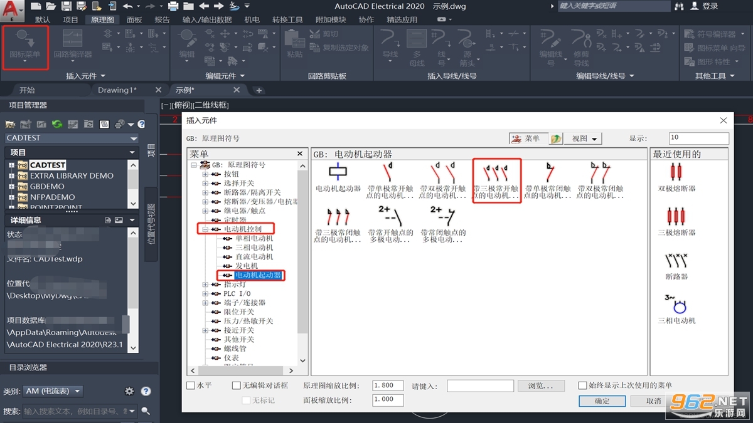
Task: Select 三相电动机 in the menu tree
Action: 254,248
